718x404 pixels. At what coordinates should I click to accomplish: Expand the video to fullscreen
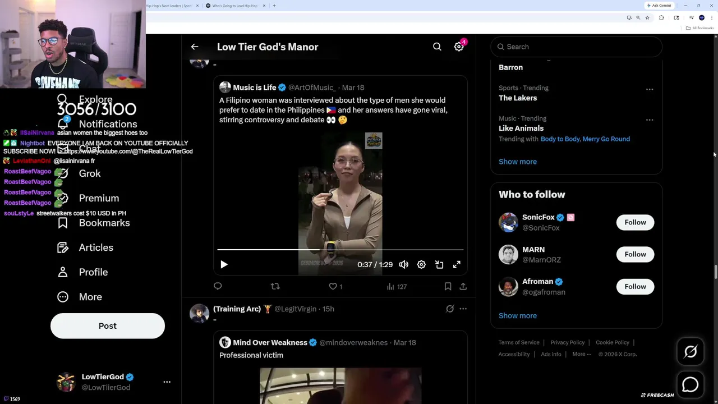(457, 264)
